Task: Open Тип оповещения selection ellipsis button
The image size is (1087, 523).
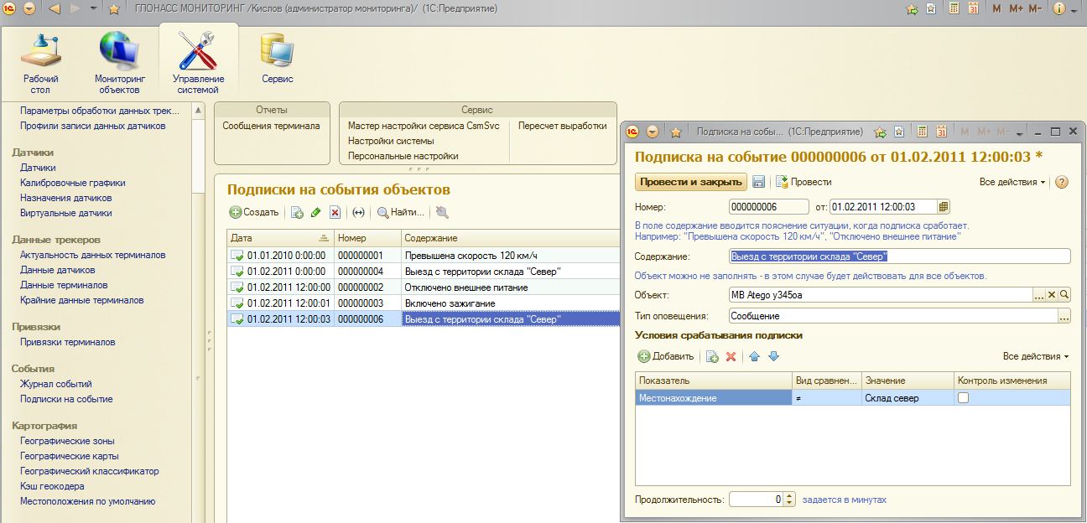Action: pyautogui.click(x=1064, y=317)
